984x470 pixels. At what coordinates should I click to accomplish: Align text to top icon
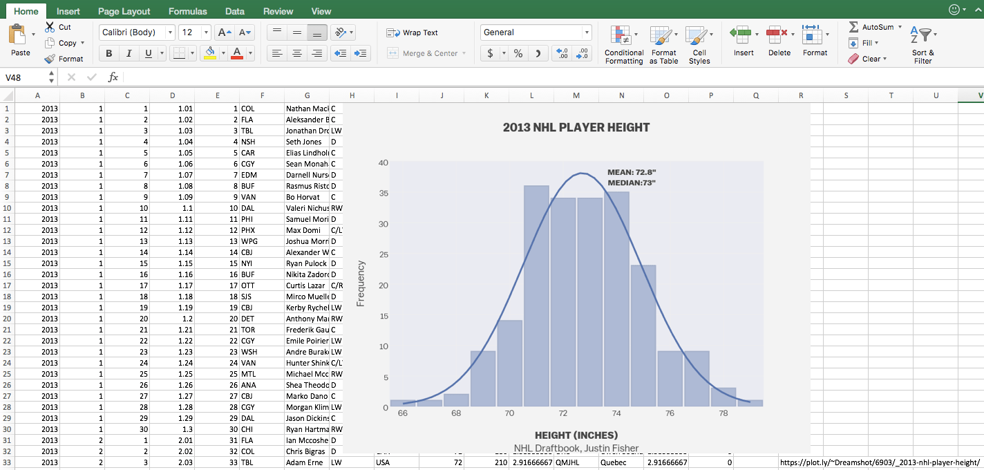point(276,32)
